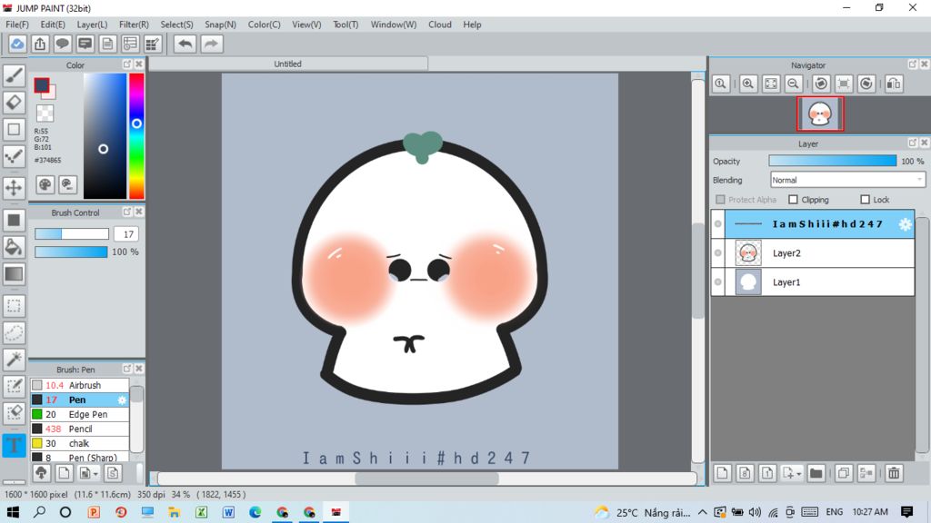Viewport: 931px width, 523px height.
Task: Choose the Airbrush brush
Action: pos(80,385)
